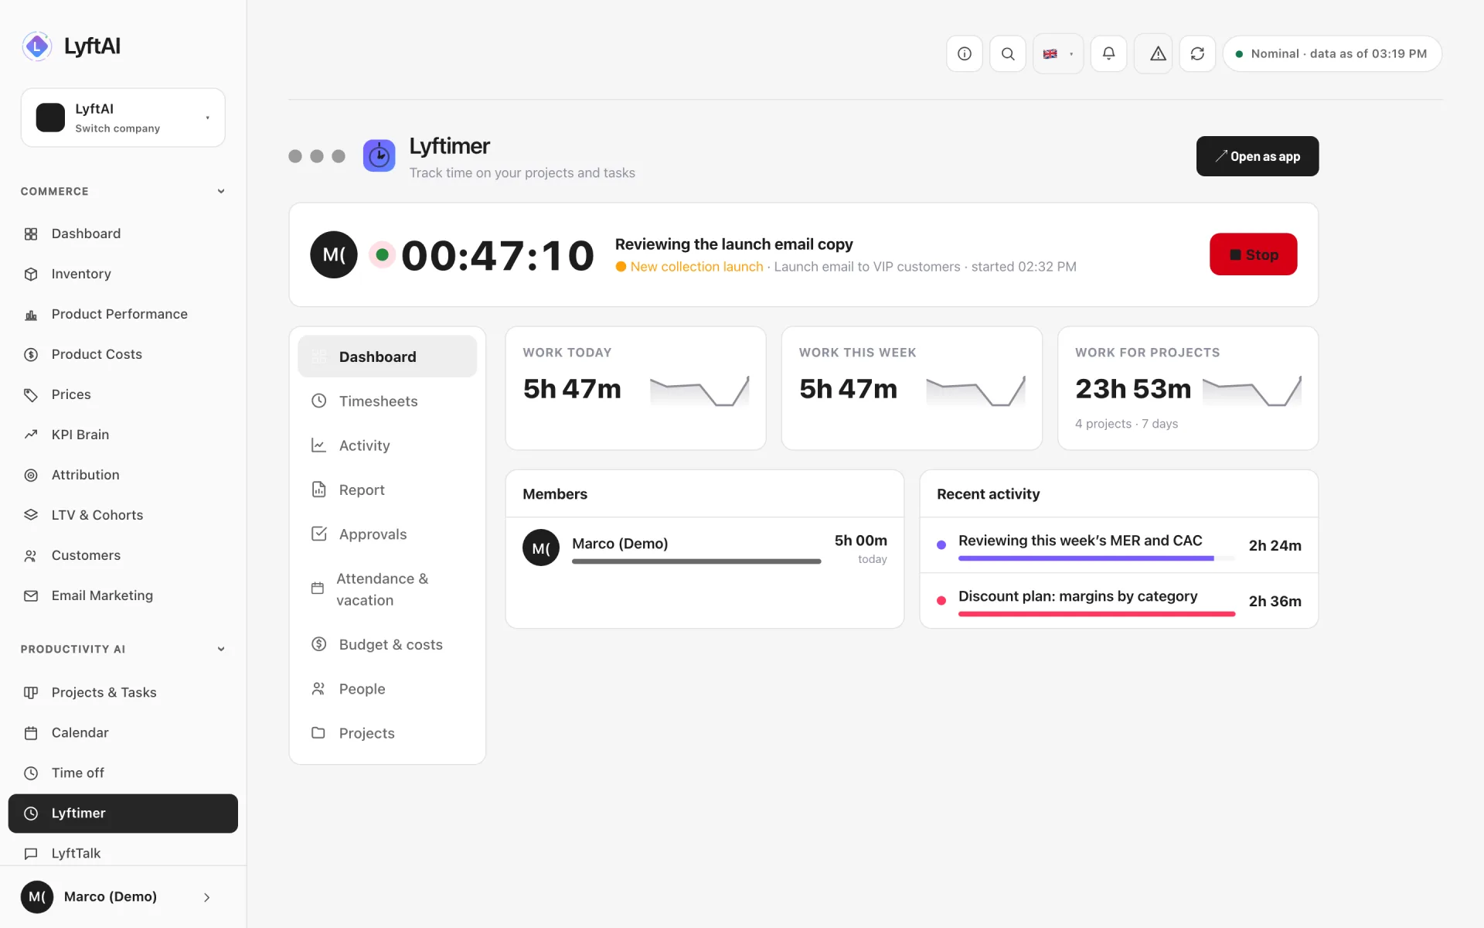The width and height of the screenshot is (1484, 928).
Task: Click the Prices tag icon
Action: click(x=31, y=394)
